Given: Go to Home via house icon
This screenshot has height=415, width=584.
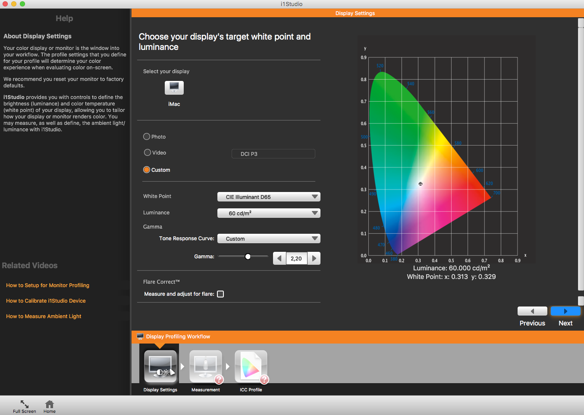Looking at the screenshot, I should tap(50, 404).
